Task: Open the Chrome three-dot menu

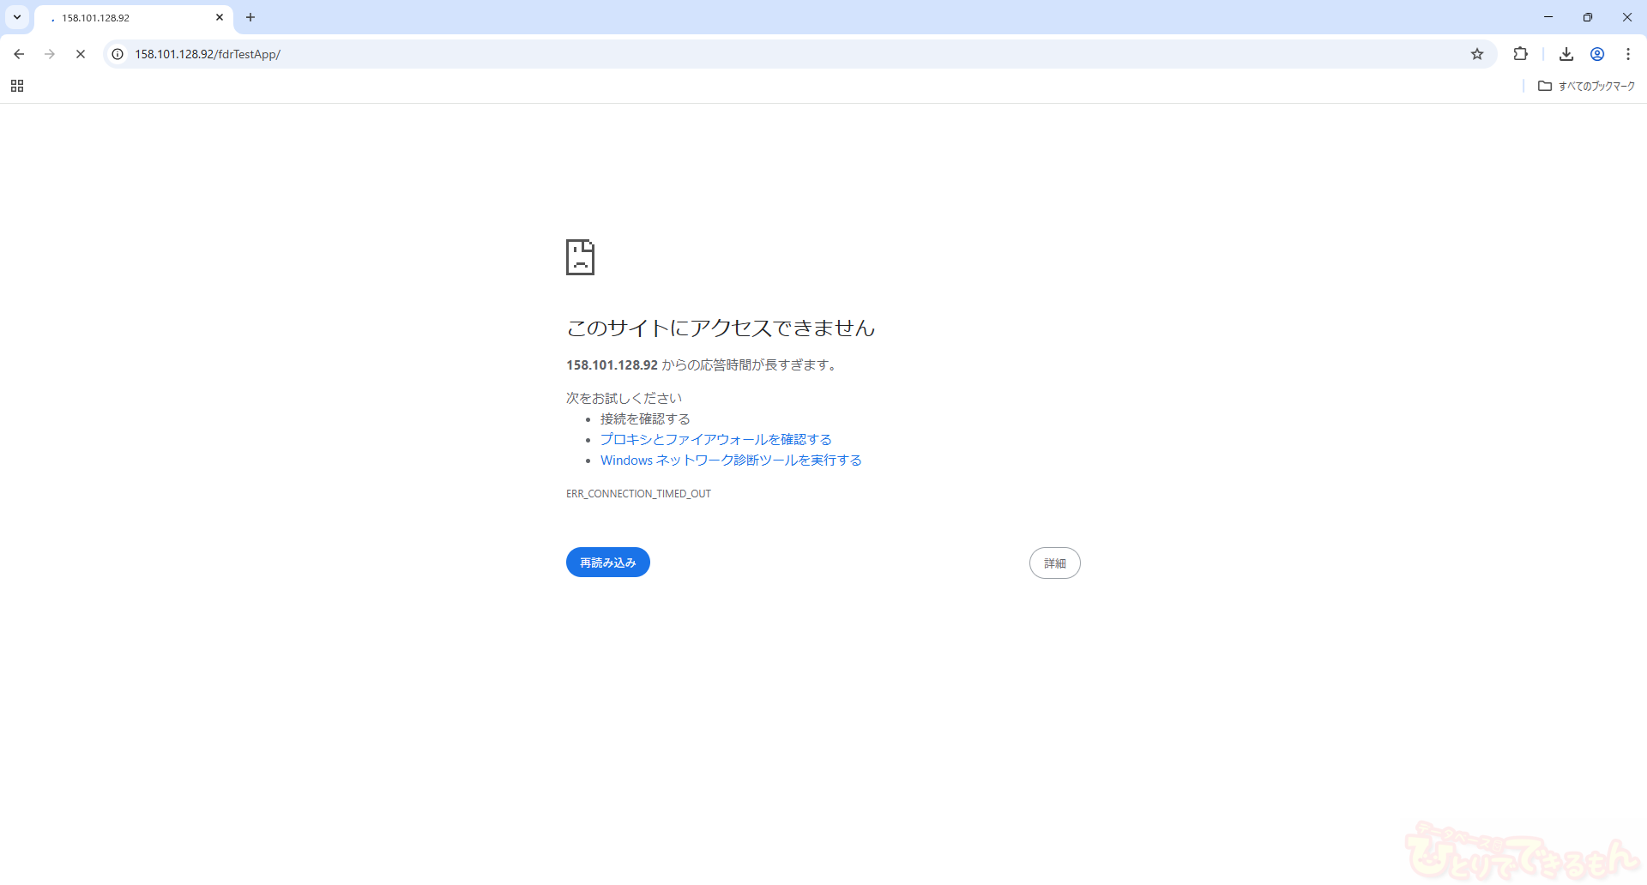Action: (x=1628, y=54)
